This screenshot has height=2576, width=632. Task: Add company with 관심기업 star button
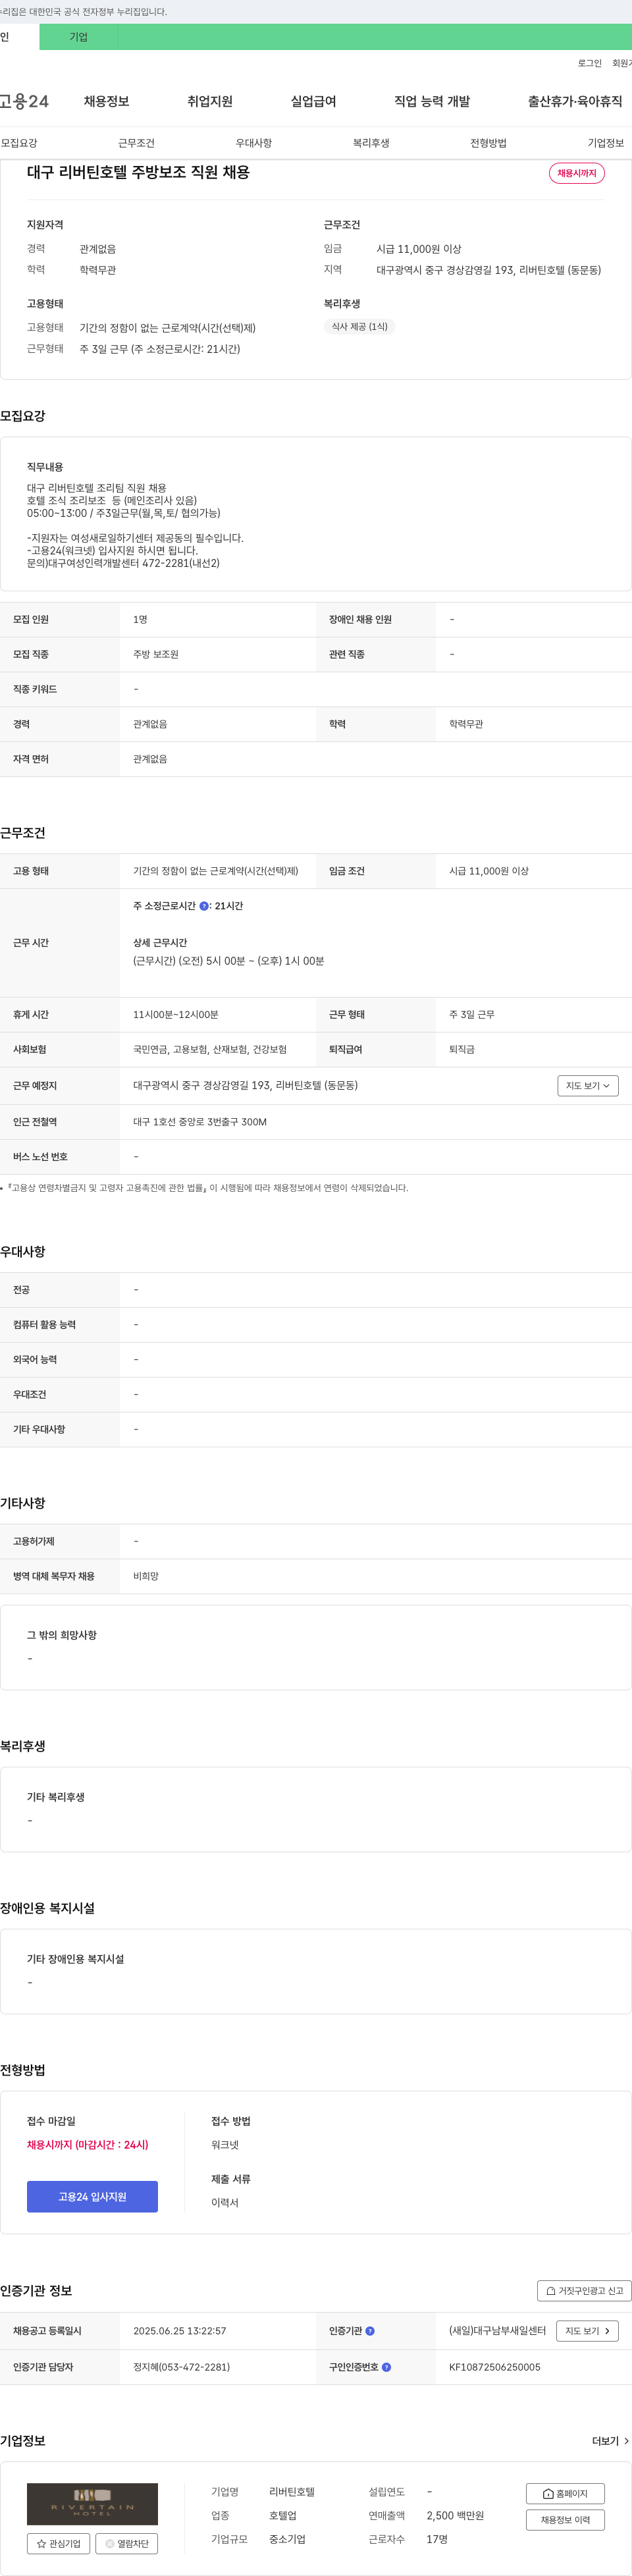pyautogui.click(x=58, y=2543)
